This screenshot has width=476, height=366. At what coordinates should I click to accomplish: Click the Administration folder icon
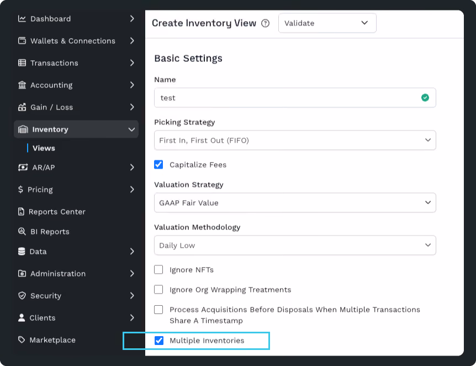tap(22, 274)
